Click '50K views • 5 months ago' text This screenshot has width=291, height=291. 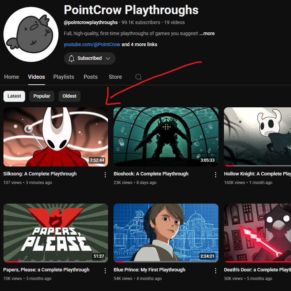[x=248, y=279]
